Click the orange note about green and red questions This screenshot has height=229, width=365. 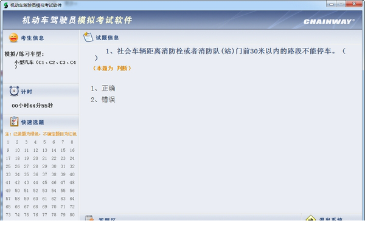(x=41, y=134)
